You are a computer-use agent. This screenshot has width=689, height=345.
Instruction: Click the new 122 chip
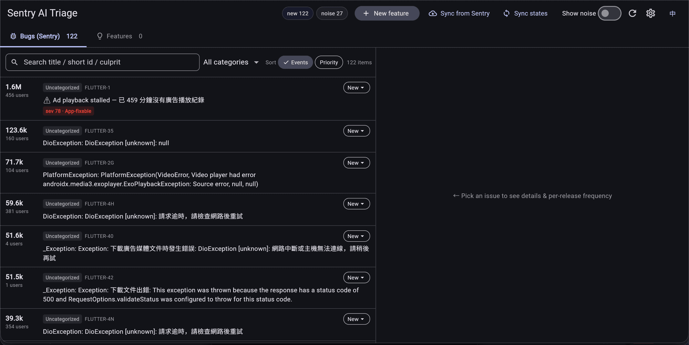pos(298,13)
